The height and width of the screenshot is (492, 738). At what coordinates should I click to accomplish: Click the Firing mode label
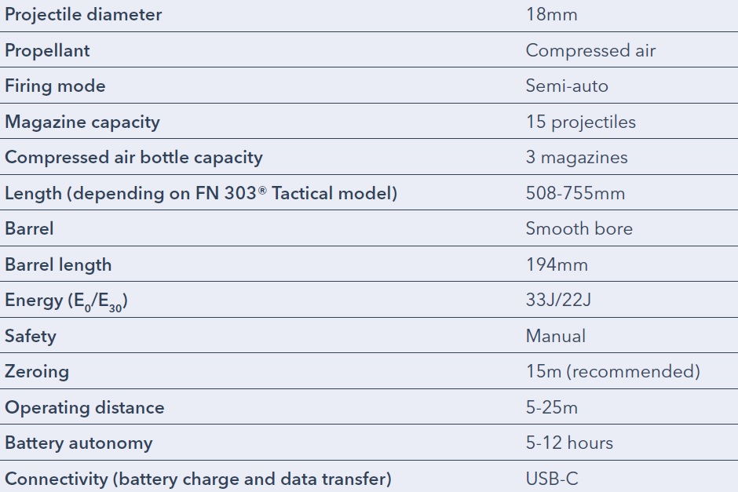point(55,86)
